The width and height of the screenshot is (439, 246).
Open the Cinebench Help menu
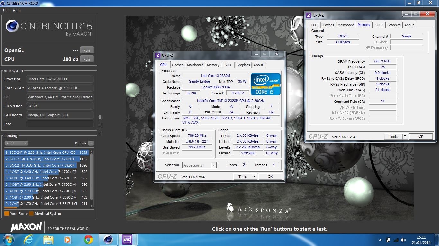point(17,11)
